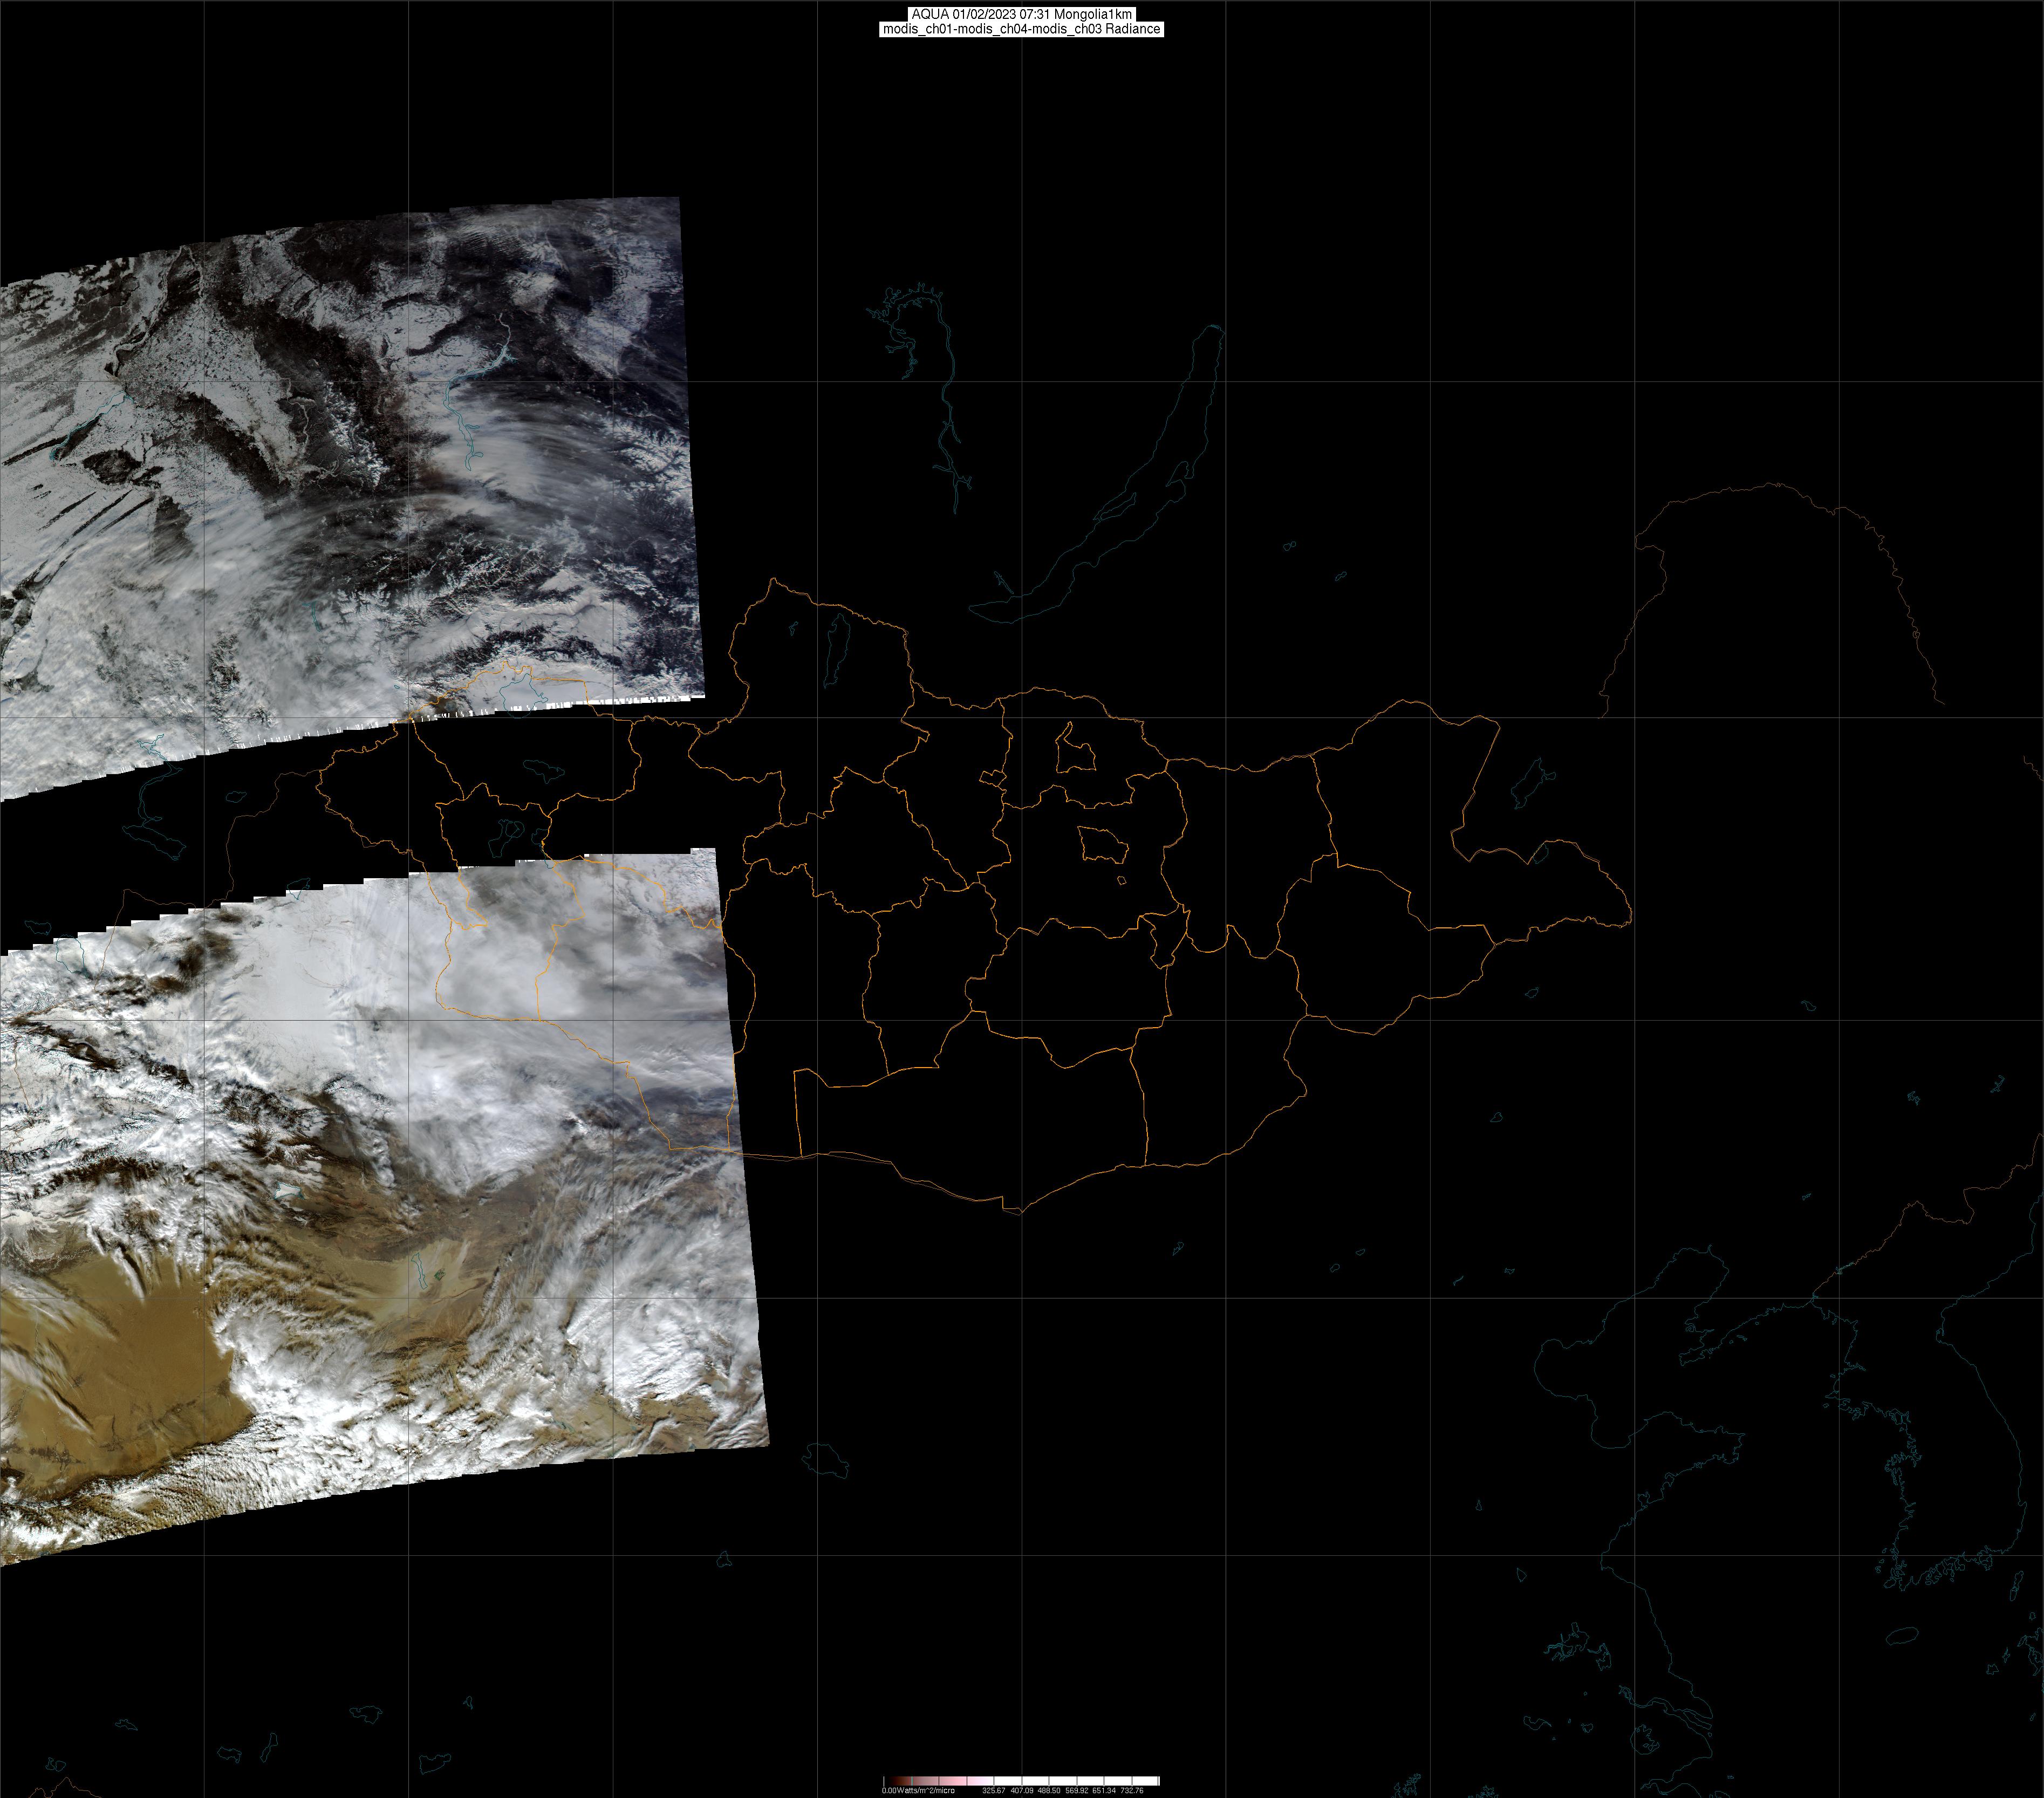This screenshot has width=2044, height=1798.
Task: Click the AQUA date and time title label
Action: pos(1021,14)
